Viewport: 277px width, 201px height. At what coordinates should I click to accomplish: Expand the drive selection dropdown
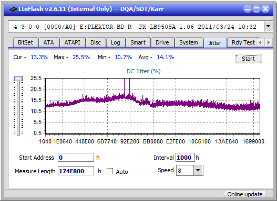[269, 27]
